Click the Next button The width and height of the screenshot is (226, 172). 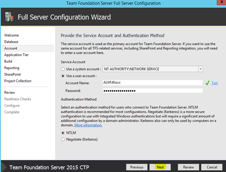160,167
